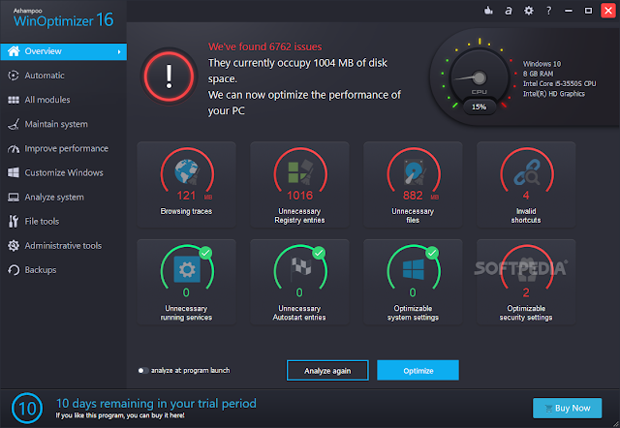This screenshot has height=428, width=620.
Task: Click the Ashampoo WinOptimizer 16 logo
Action: [x=63, y=18]
